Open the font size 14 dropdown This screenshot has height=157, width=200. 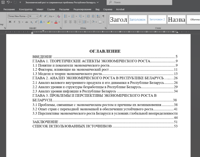[x=37, y=16]
